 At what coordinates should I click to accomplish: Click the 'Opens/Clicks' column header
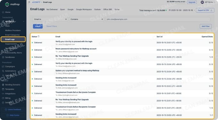click(x=207, y=36)
